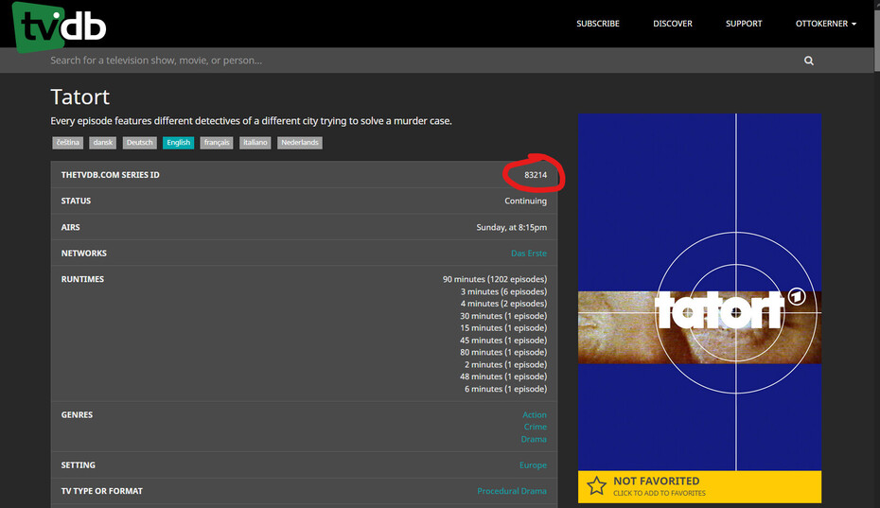Click the Tatort poster image
This screenshot has height=508, width=880.
pos(700,292)
